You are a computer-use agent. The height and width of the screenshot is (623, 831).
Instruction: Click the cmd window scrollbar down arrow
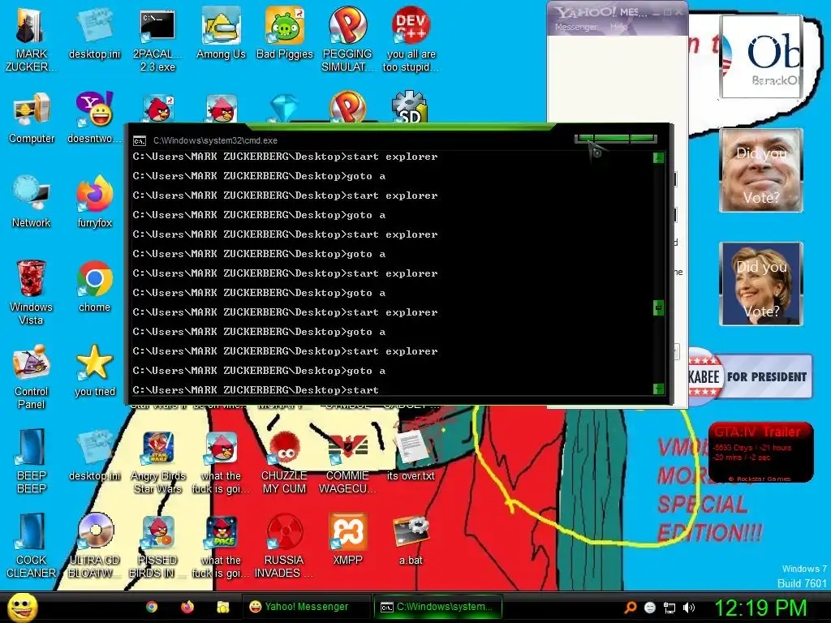point(658,389)
